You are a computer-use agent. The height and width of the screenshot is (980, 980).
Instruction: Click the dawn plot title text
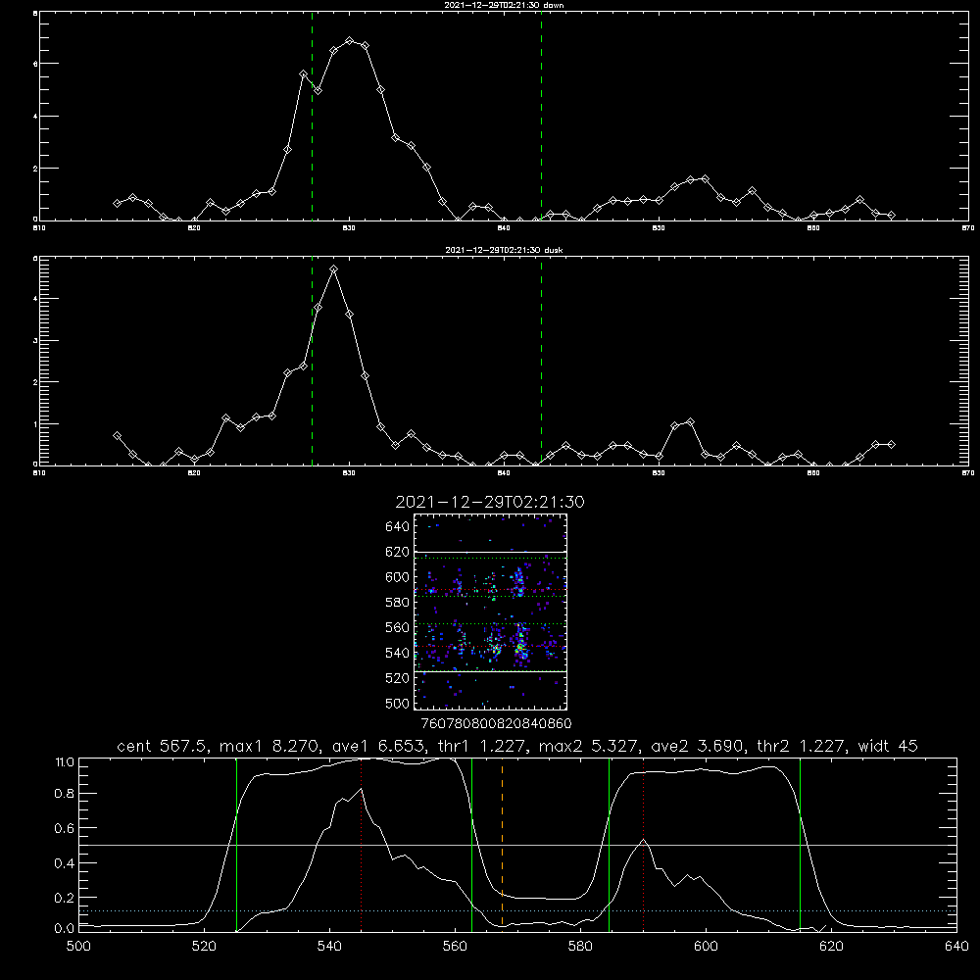click(x=504, y=5)
